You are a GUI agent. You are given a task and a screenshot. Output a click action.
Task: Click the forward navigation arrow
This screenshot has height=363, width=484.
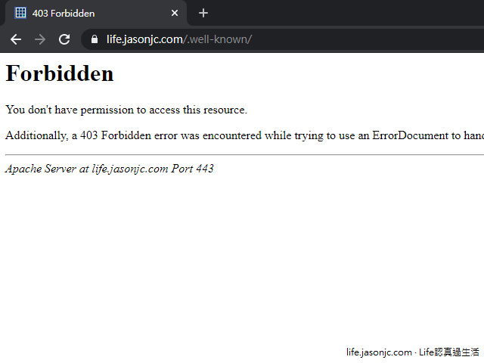(40, 39)
